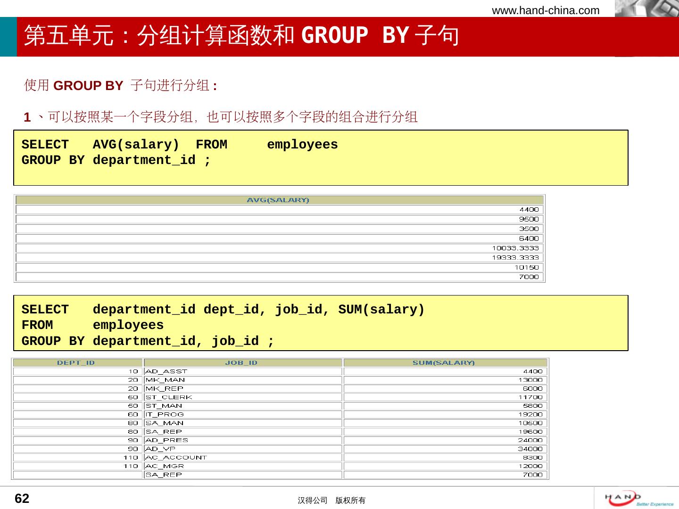Click the ST_CLERK job cell
This screenshot has height=509, width=679.
pyautogui.click(x=243, y=397)
